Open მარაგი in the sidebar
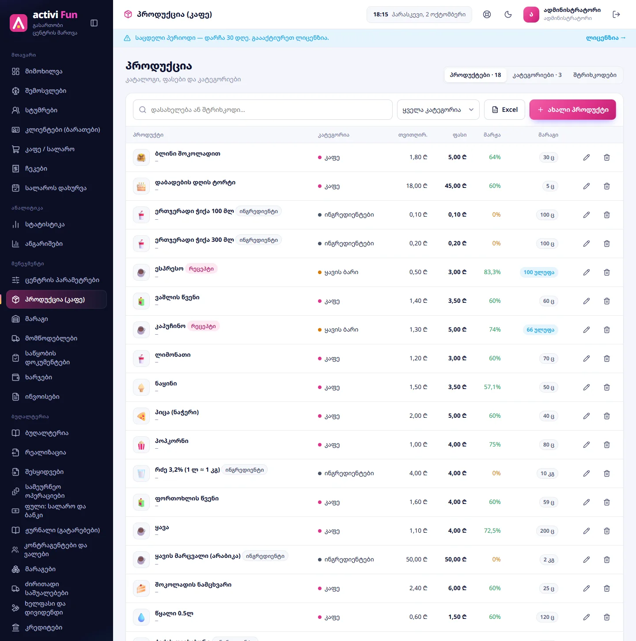The height and width of the screenshot is (641, 636). tap(57, 319)
